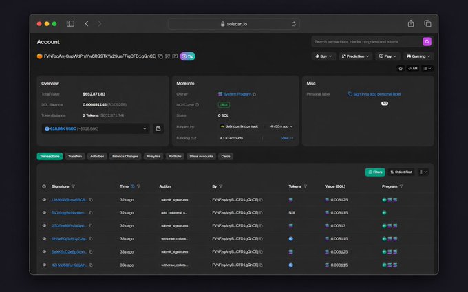Select the Transactions tab

pos(50,157)
